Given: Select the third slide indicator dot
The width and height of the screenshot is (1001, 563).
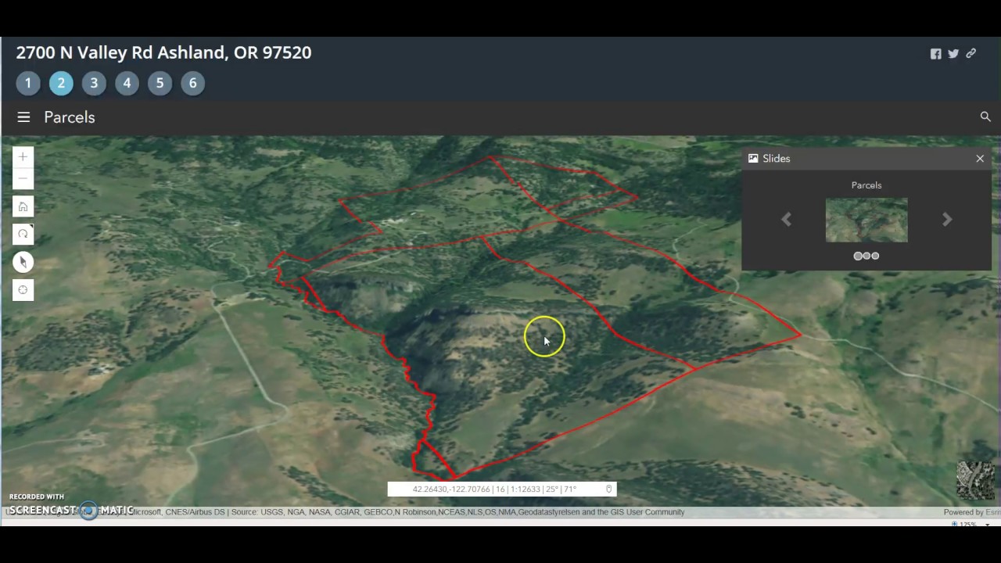Looking at the screenshot, I should pos(875,256).
